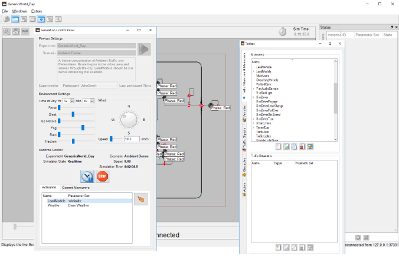Click the third main toolbar icon
The width and height of the screenshot is (399, 259).
click(24, 19)
